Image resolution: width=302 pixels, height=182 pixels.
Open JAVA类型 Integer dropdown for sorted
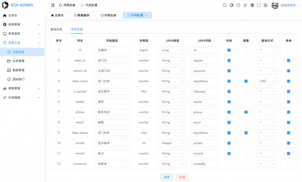click(172, 143)
